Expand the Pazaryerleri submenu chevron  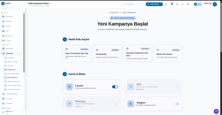pyautogui.click(x=21, y=49)
